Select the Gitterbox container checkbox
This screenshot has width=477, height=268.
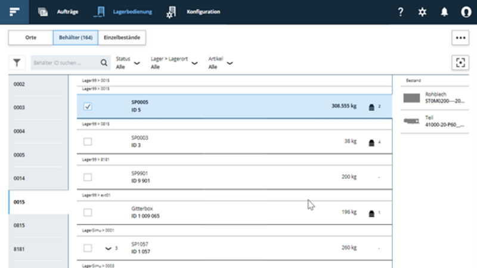click(x=88, y=212)
